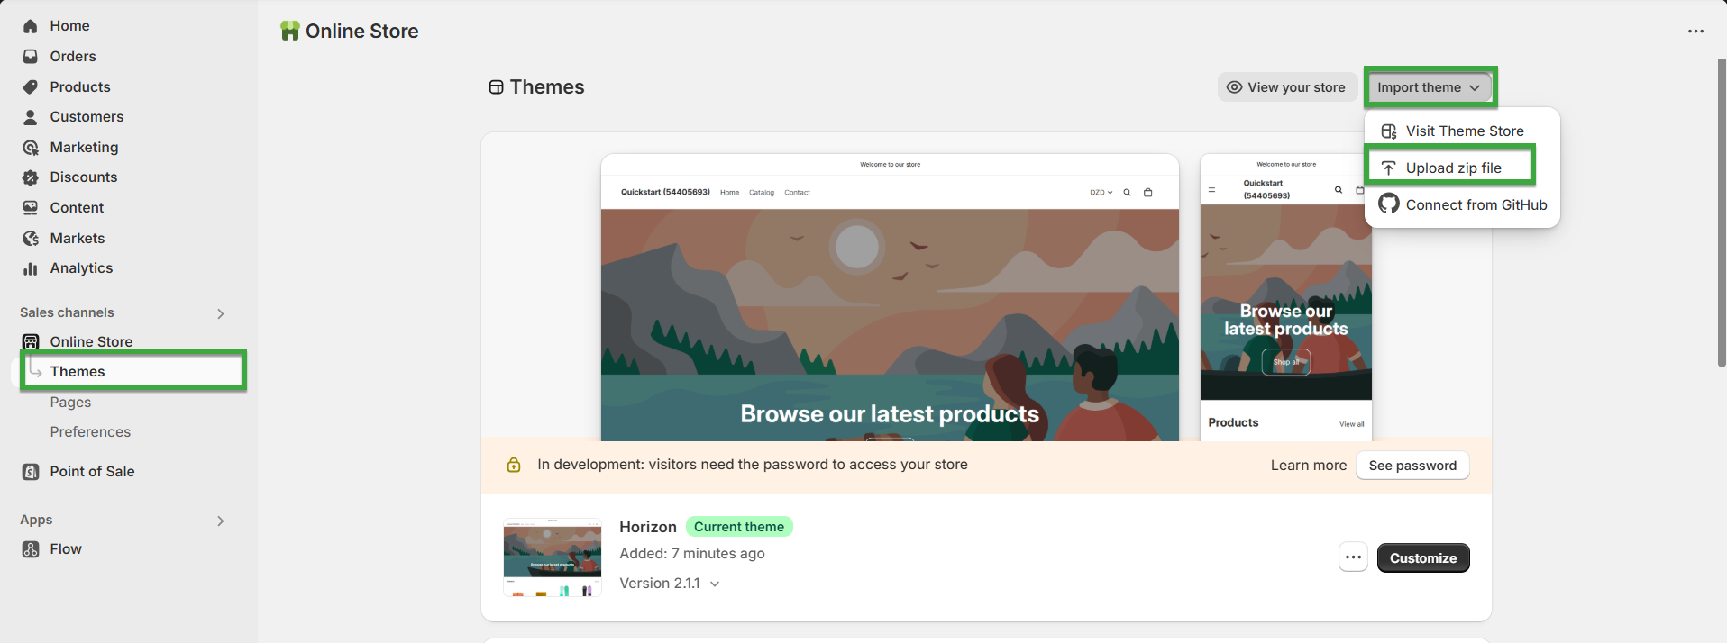Viewport: 1727px width, 643px height.
Task: Open the DZD currency selector in preview
Action: pyautogui.click(x=1101, y=193)
